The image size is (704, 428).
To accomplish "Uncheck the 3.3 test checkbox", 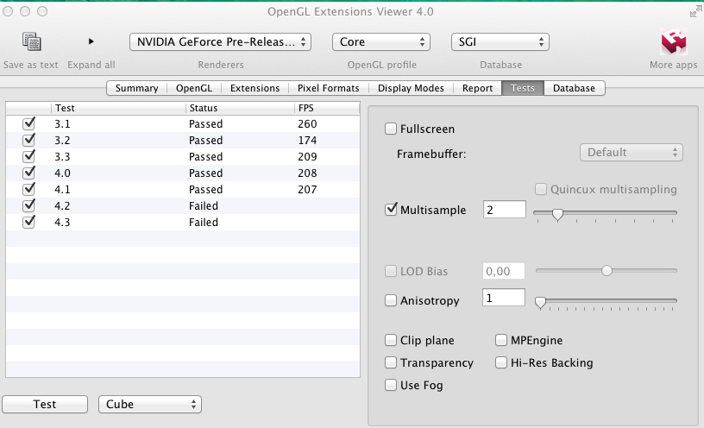I will pyautogui.click(x=28, y=156).
